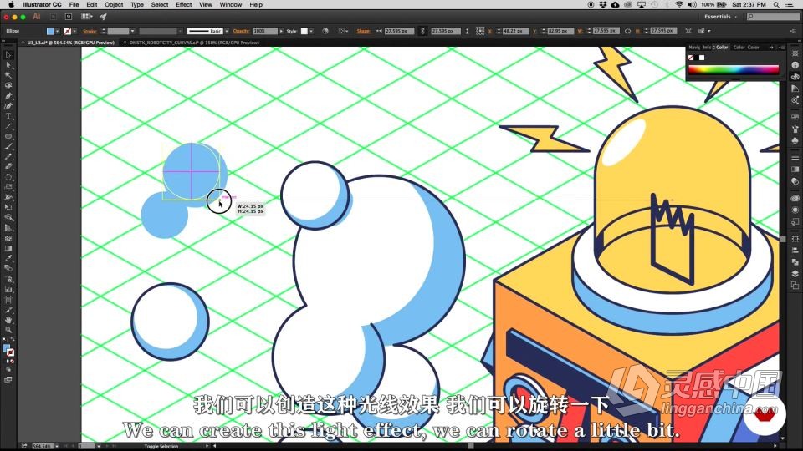This screenshot has width=803, height=451.
Task: Select the Scale tool
Action: point(8,187)
